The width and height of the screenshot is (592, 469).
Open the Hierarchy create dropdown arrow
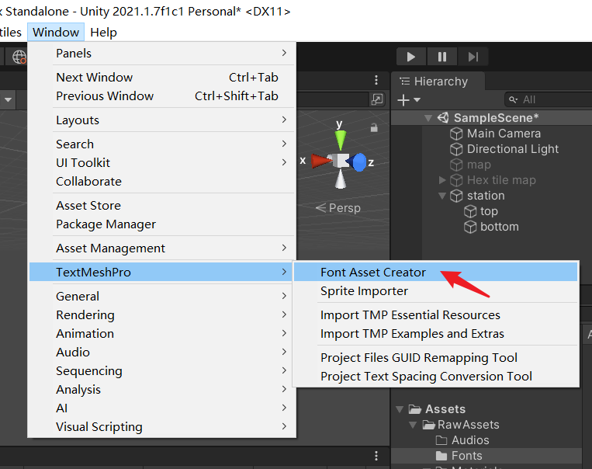[417, 100]
